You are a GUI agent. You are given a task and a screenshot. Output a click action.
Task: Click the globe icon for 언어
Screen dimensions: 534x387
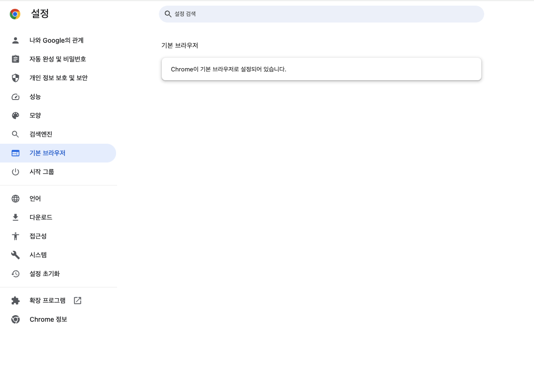(16, 199)
